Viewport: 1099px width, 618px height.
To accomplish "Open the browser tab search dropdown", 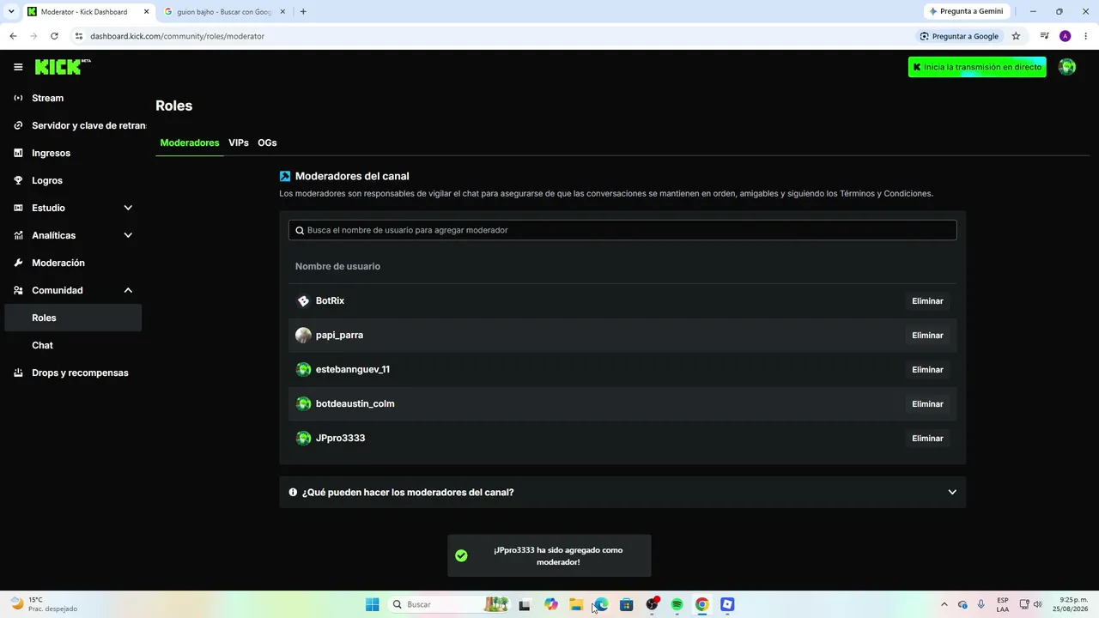I will point(11,12).
